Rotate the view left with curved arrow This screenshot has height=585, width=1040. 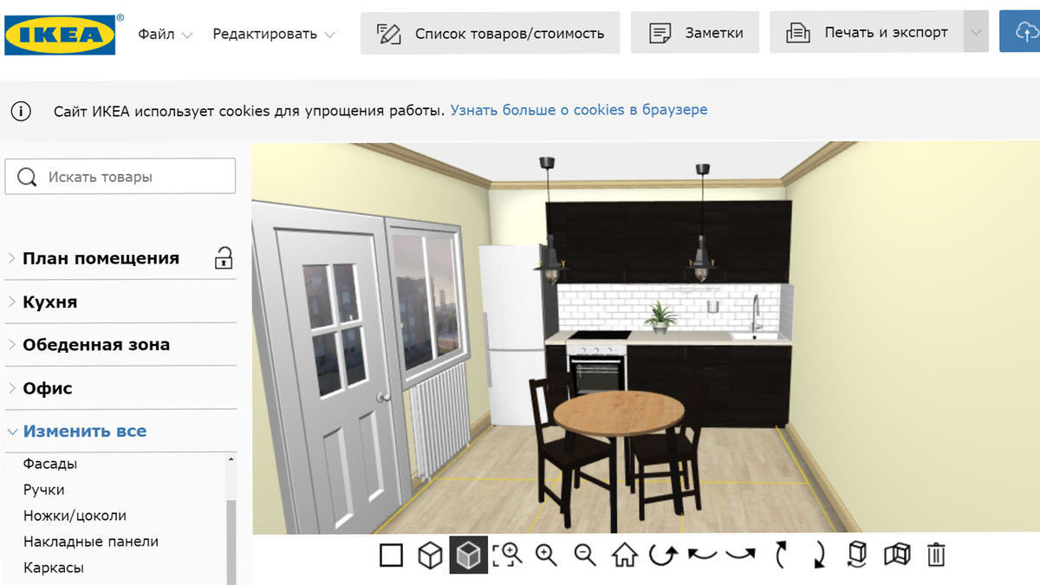coord(702,555)
